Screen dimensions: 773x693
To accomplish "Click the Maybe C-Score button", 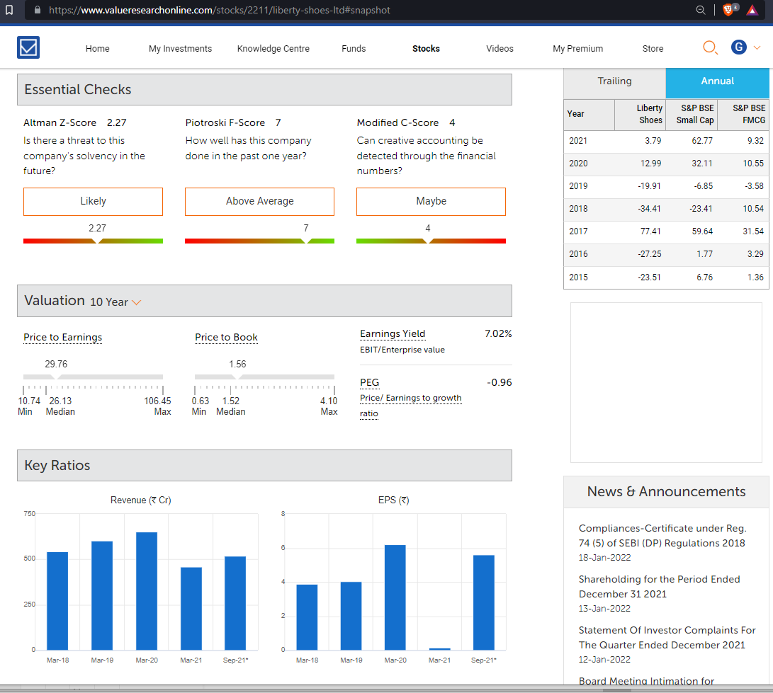I will [x=431, y=202].
